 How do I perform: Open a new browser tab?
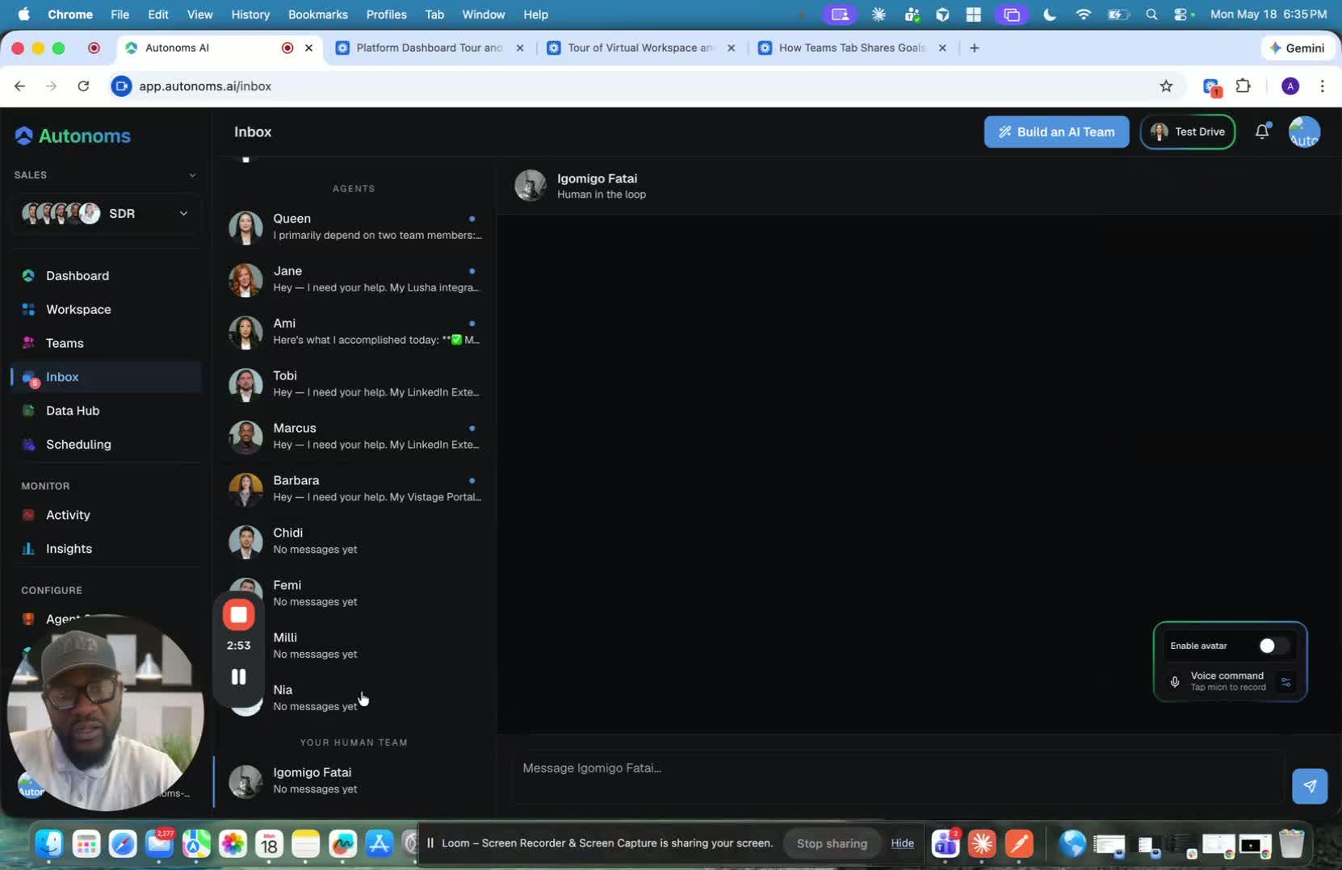click(x=975, y=48)
